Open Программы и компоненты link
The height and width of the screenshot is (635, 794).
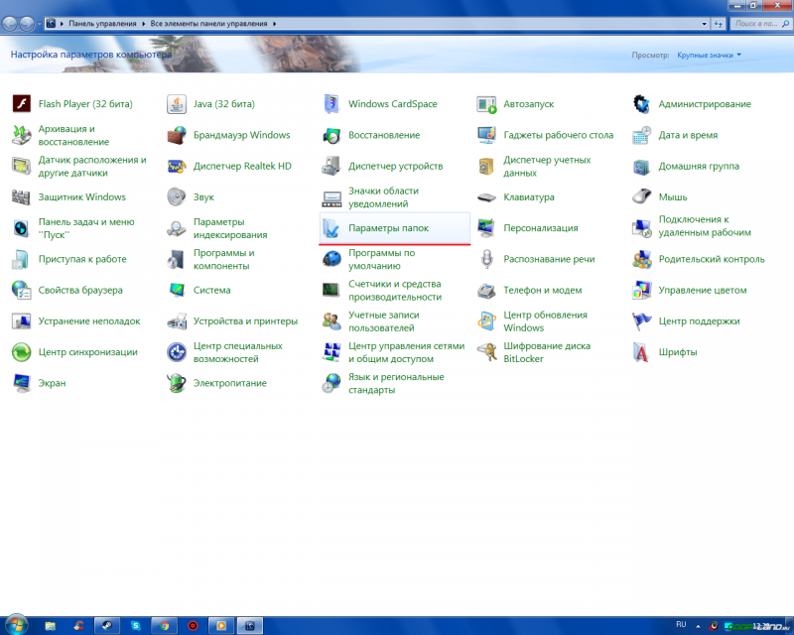coord(224,259)
